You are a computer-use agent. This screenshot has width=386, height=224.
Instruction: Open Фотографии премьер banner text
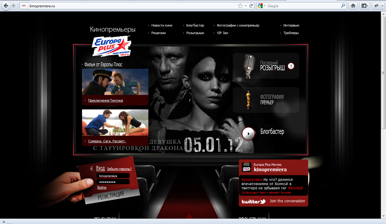(x=272, y=100)
